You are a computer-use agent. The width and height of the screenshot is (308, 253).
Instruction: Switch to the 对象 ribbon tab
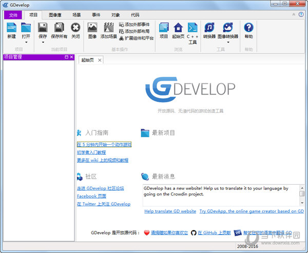tap(115, 15)
